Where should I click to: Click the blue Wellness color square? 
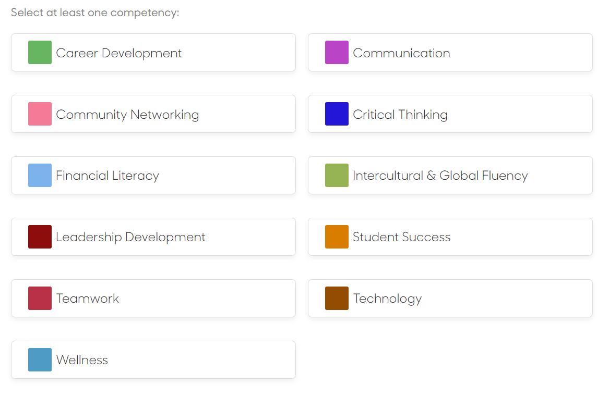pyautogui.click(x=40, y=359)
